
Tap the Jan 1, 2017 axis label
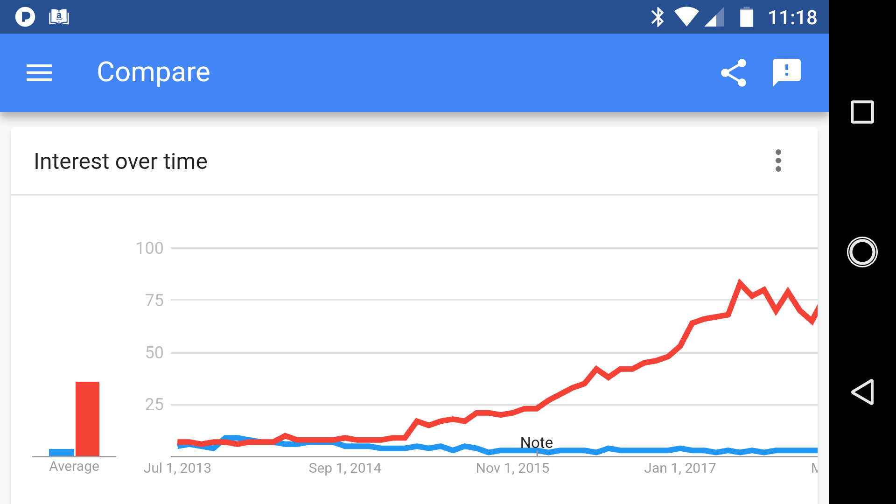coord(680,468)
